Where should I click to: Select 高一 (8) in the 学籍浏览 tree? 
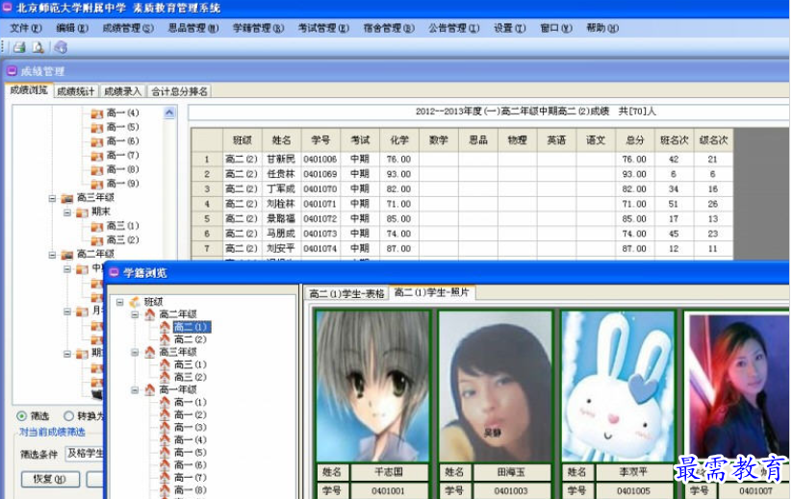[191, 490]
